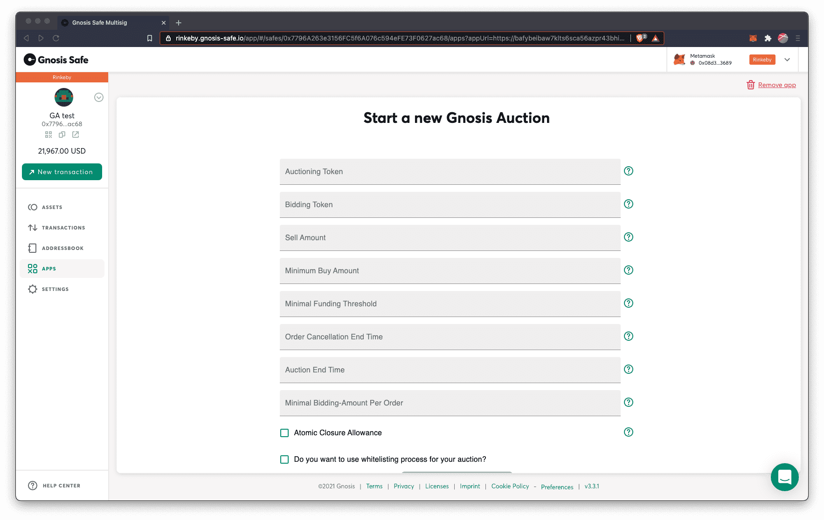Open MetaMask extension in browser toolbar
Viewport: 824px width, 520px height.
click(x=753, y=38)
